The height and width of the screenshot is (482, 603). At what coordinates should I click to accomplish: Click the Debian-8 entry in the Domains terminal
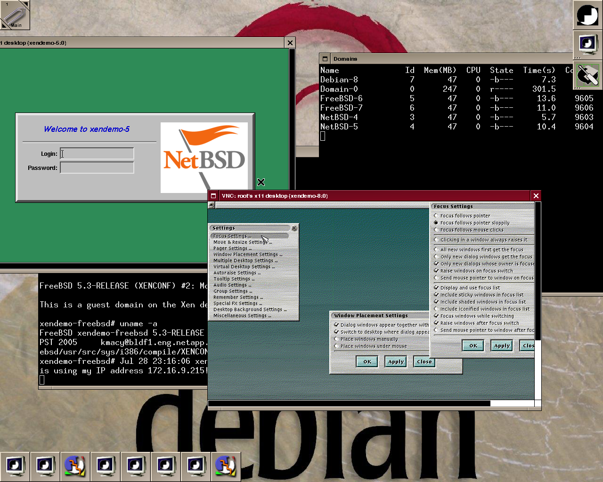pyautogui.click(x=339, y=80)
